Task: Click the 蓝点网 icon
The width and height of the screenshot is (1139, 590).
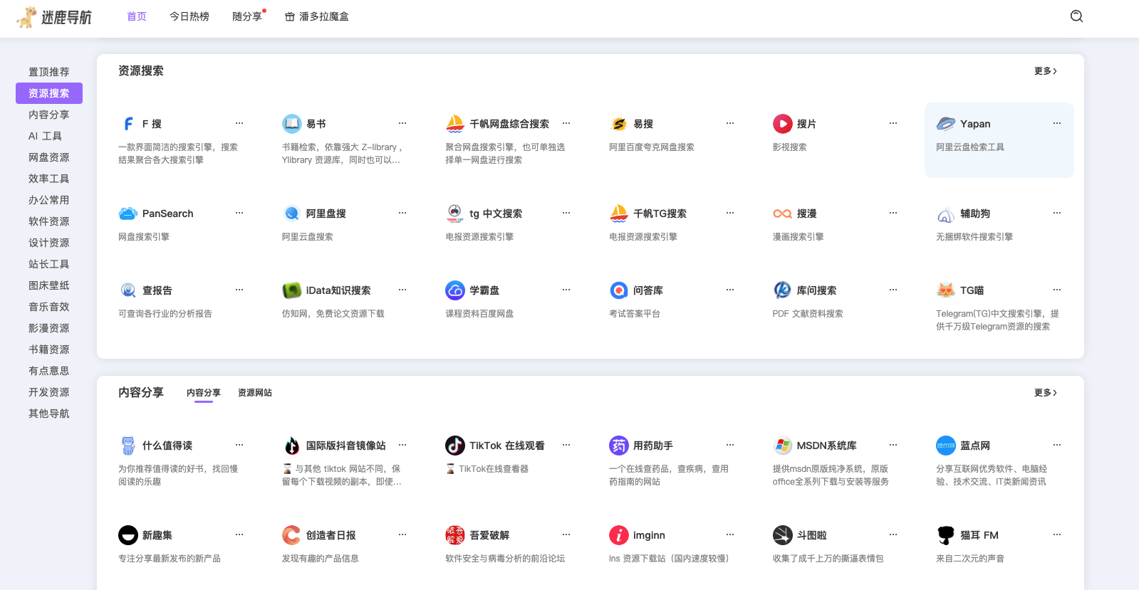Action: tap(946, 446)
